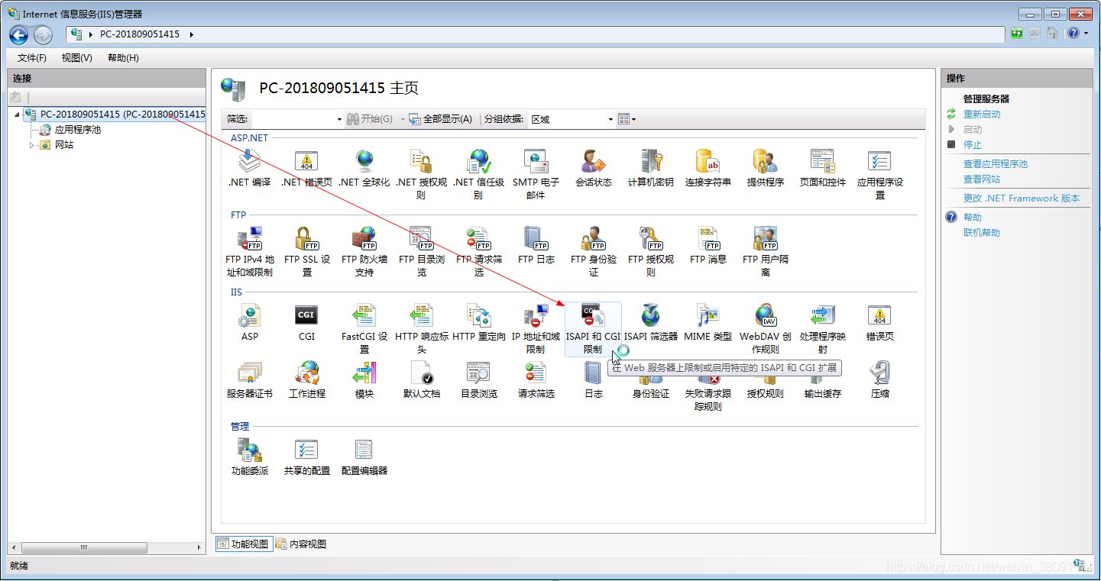Click the 查看应用程序池 link

coord(996,164)
